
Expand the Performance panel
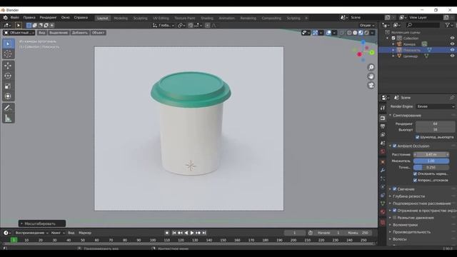[x=411, y=232]
